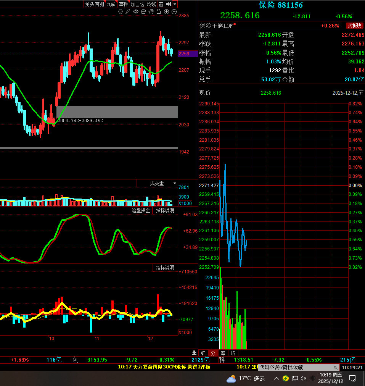The image size is (365, 386).
Task: Open network status tray icon
Action: [295, 378]
